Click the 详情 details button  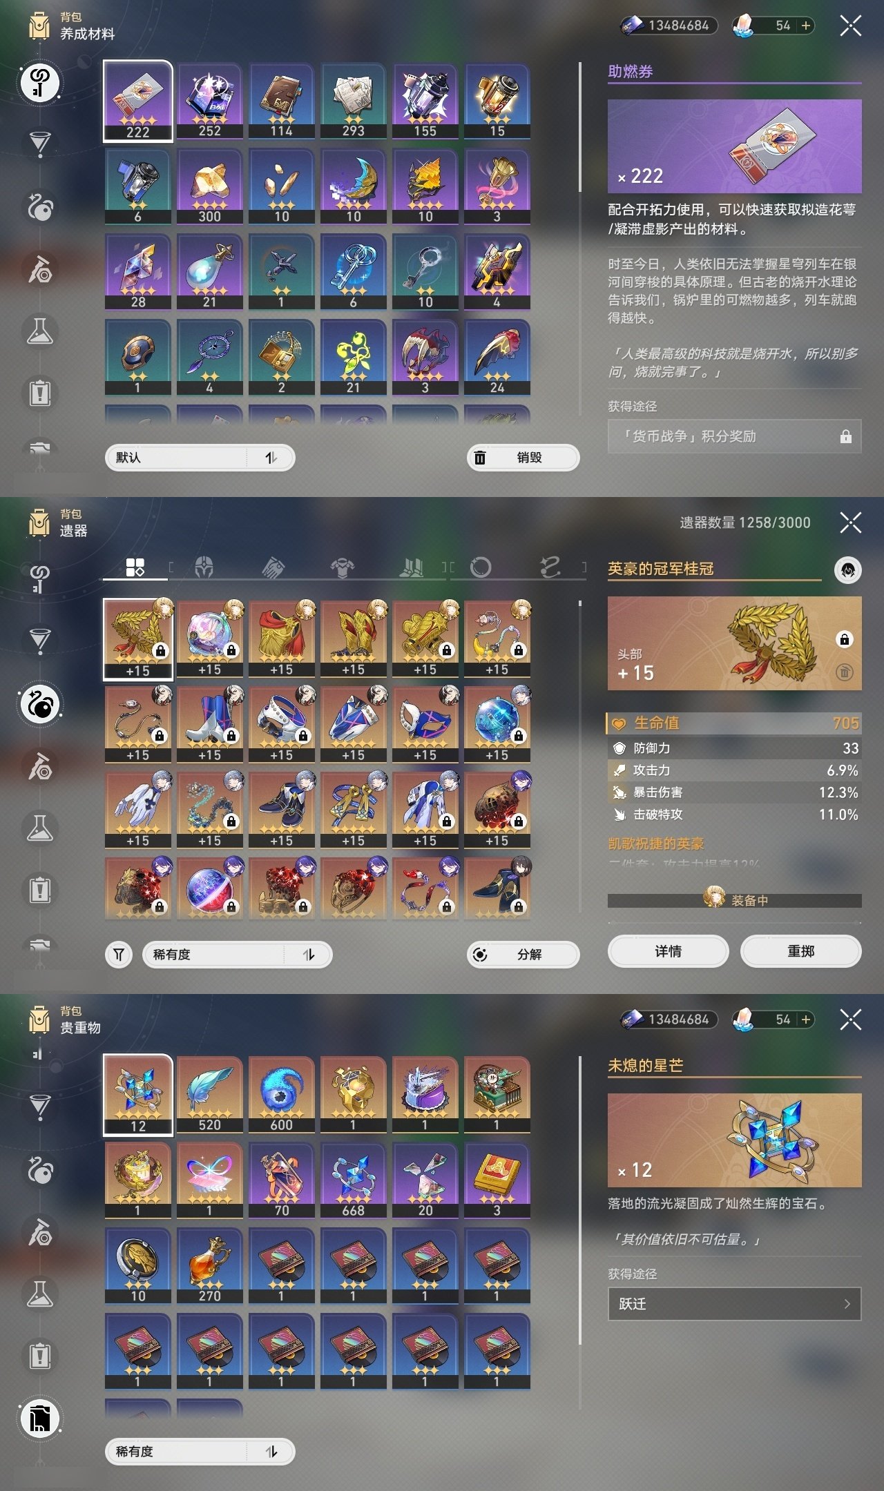(668, 951)
